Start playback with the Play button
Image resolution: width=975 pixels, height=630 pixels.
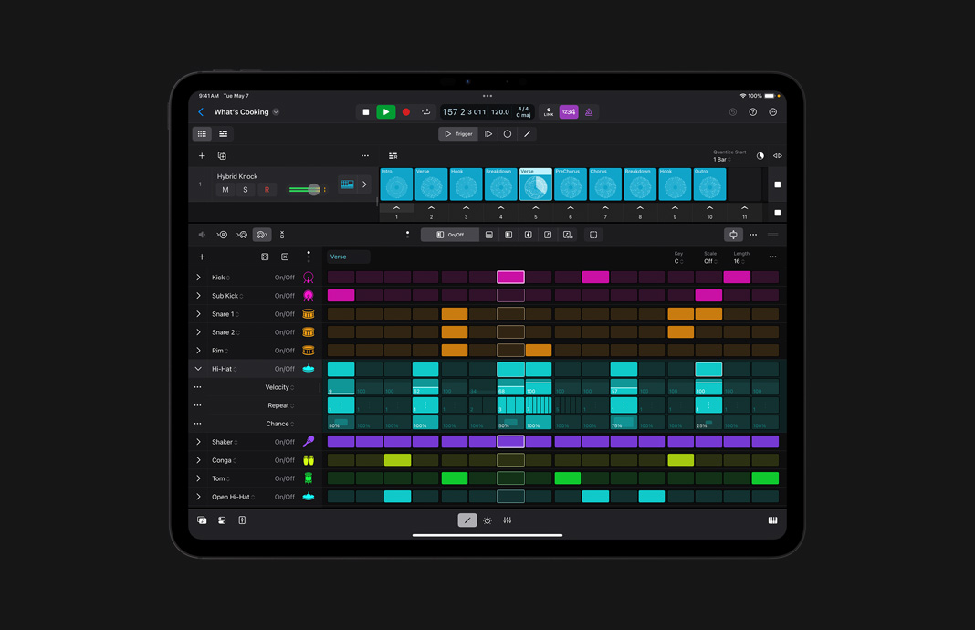tap(385, 111)
